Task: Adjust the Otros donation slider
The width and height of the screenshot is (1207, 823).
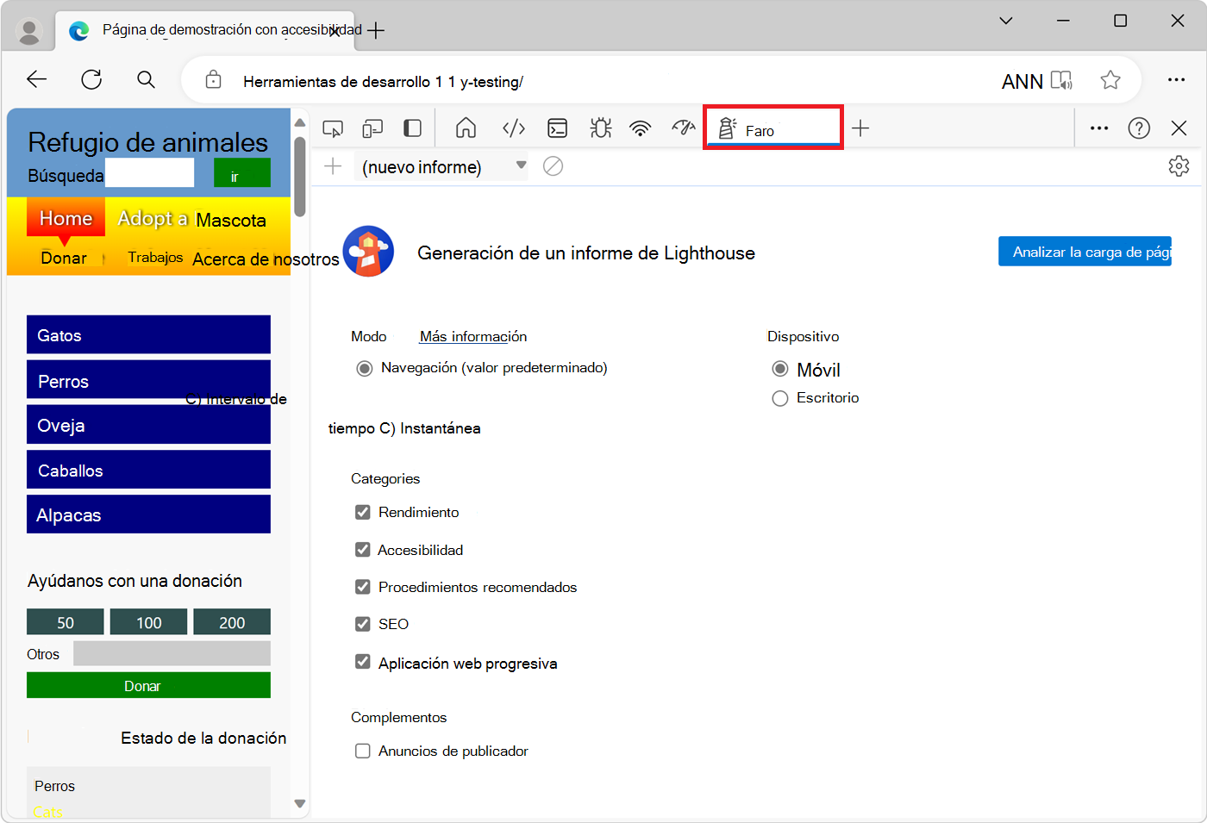Action: [x=172, y=653]
